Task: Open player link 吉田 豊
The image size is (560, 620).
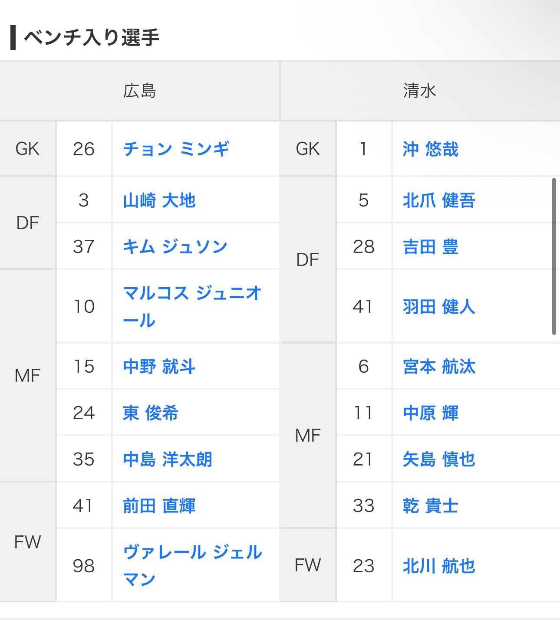Action: 431,246
